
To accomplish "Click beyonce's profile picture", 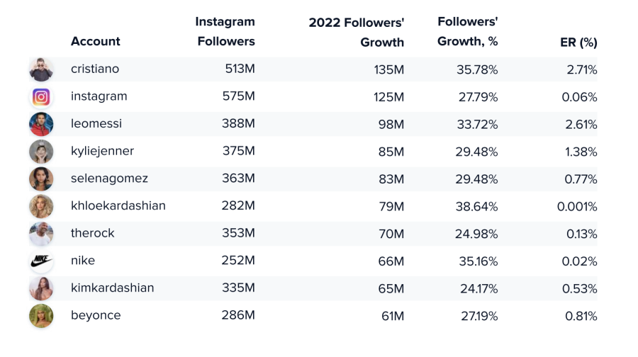I will coord(41,315).
